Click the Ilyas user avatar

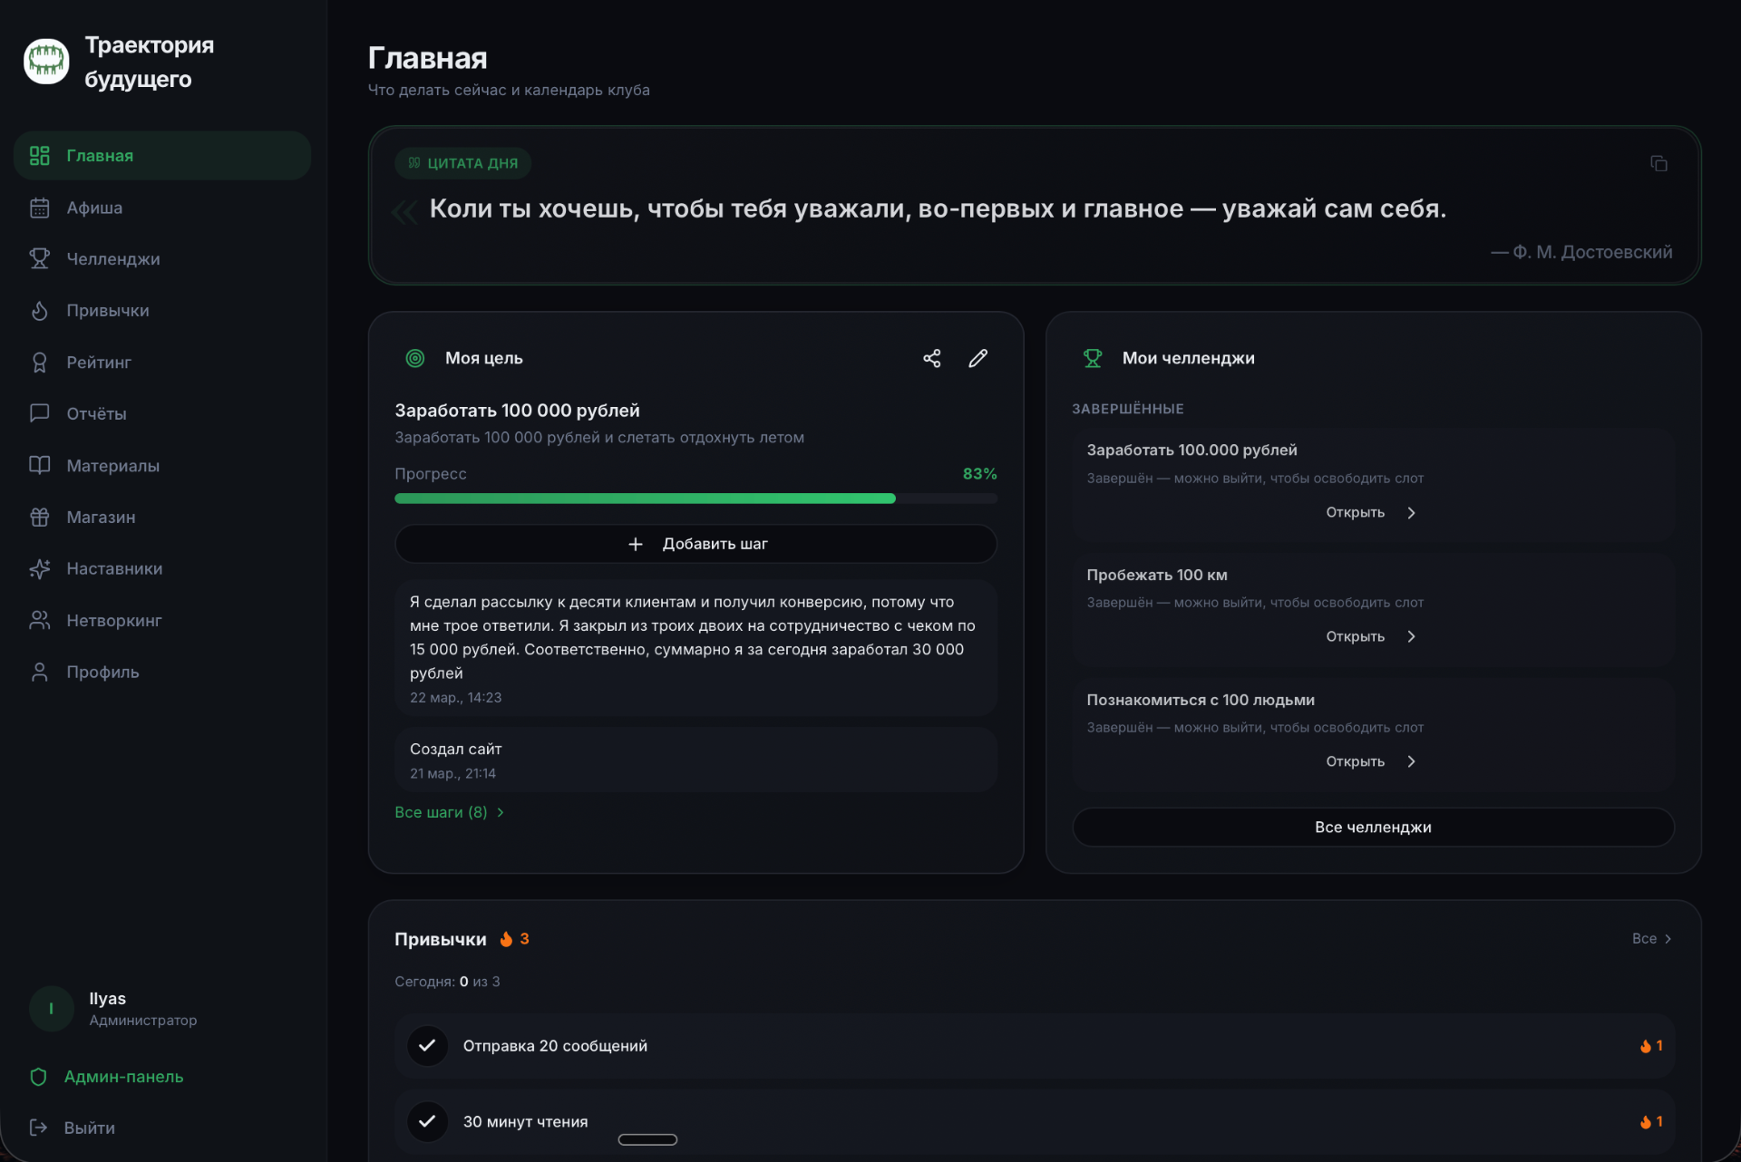click(52, 1009)
